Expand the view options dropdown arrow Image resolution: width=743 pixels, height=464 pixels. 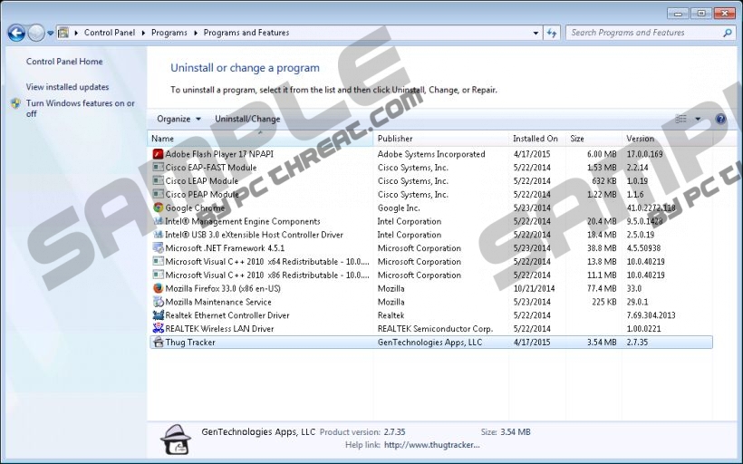pyautogui.click(x=698, y=119)
